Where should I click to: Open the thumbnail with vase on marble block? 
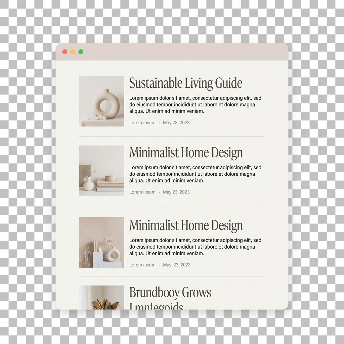[101, 242]
